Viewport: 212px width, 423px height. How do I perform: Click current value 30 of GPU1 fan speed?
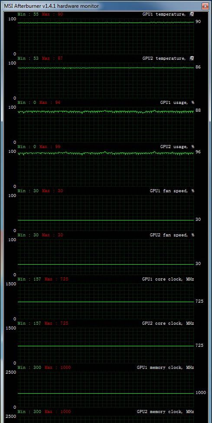coord(198,220)
